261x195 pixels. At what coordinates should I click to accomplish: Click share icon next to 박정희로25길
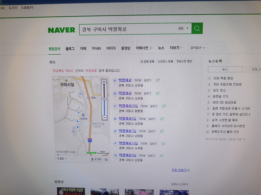(164, 106)
